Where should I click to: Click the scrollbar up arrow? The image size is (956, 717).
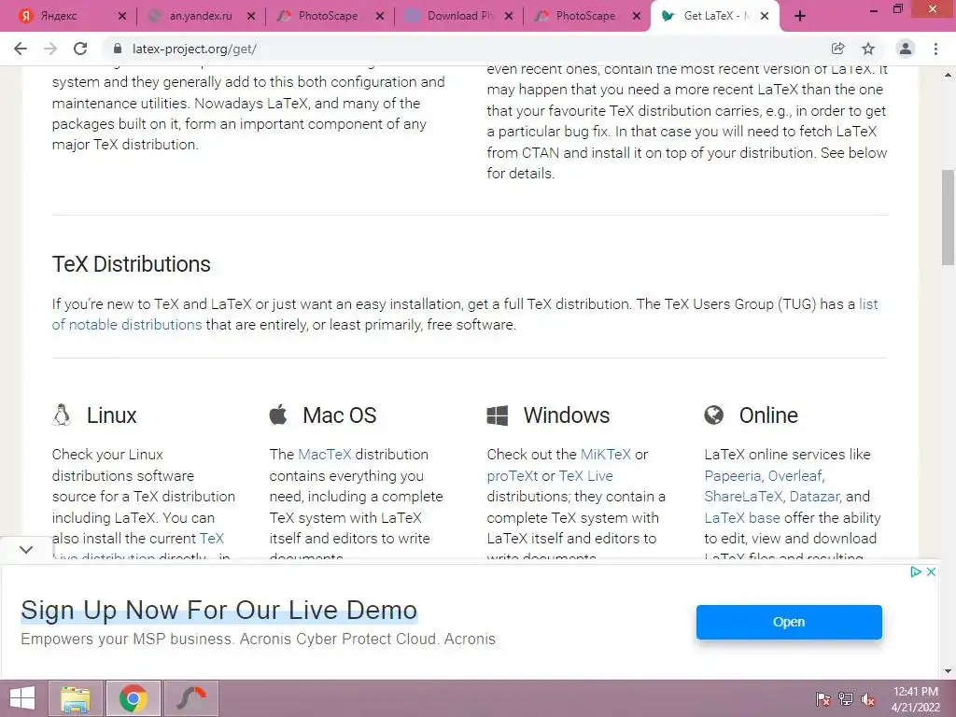click(x=948, y=75)
